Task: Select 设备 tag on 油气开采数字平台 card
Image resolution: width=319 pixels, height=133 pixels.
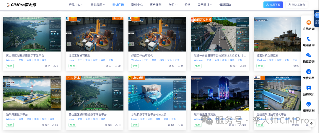Action: (x=52, y=119)
